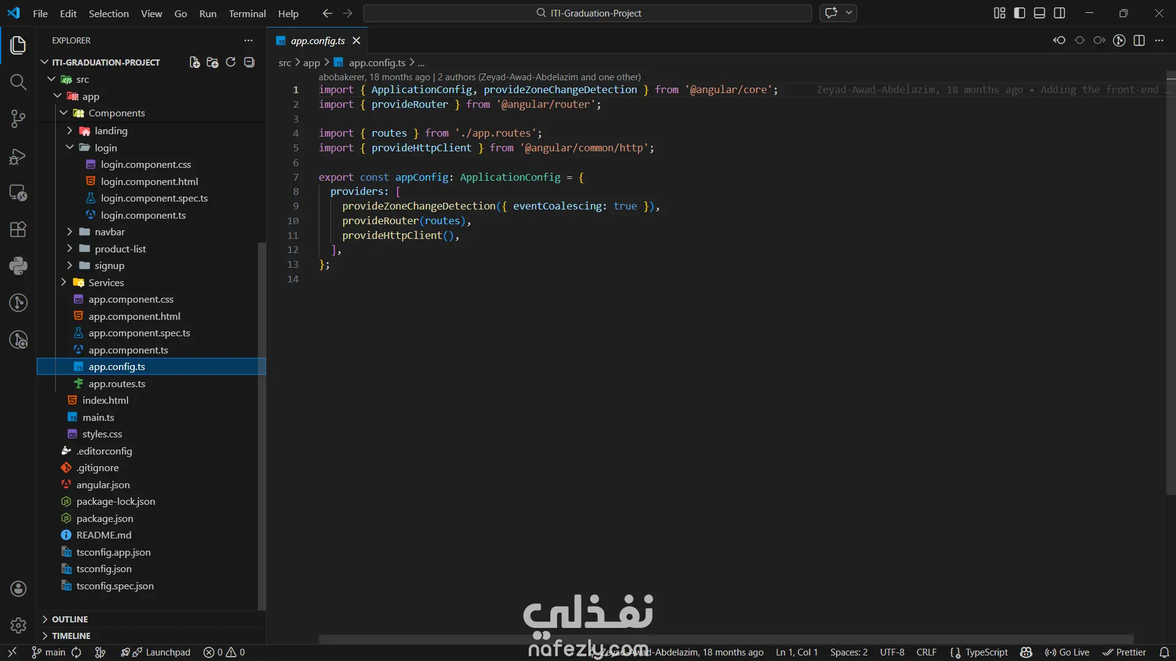
Task: Toggle the secondary side bar
Action: coord(1060,13)
